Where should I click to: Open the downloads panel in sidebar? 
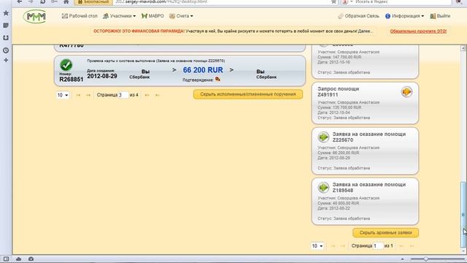6,38
